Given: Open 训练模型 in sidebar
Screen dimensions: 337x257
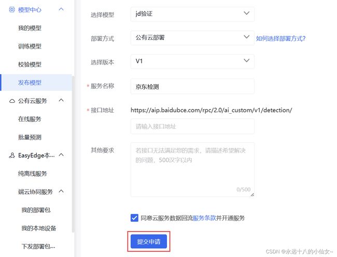Looking at the screenshot, I should point(30,46).
